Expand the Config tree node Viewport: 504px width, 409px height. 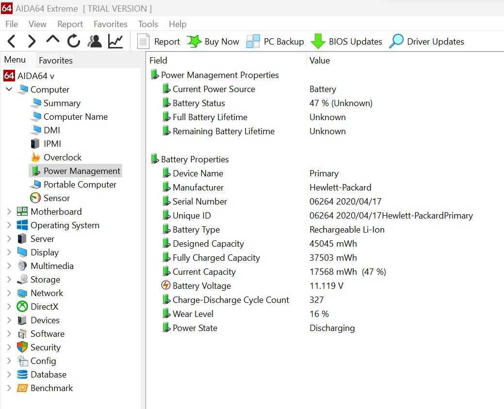[x=9, y=361]
